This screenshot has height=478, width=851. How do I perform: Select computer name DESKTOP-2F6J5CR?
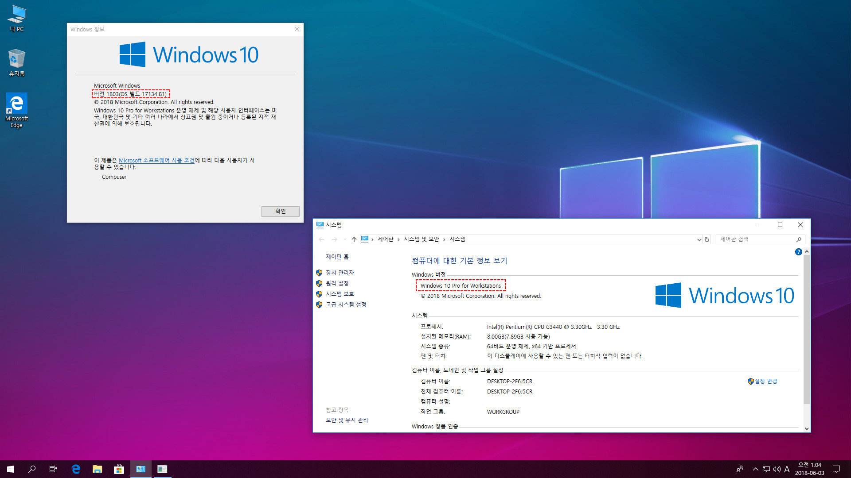coord(509,382)
